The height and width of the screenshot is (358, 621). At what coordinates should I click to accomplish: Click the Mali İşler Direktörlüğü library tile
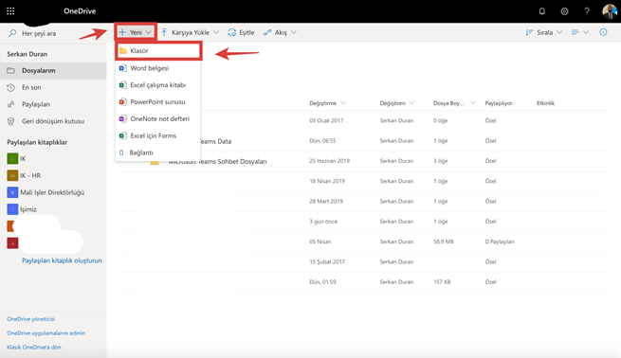12,192
